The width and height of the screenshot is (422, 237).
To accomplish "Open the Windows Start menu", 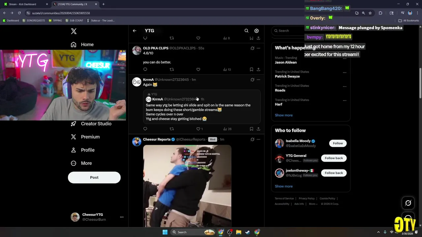I will coord(165,232).
